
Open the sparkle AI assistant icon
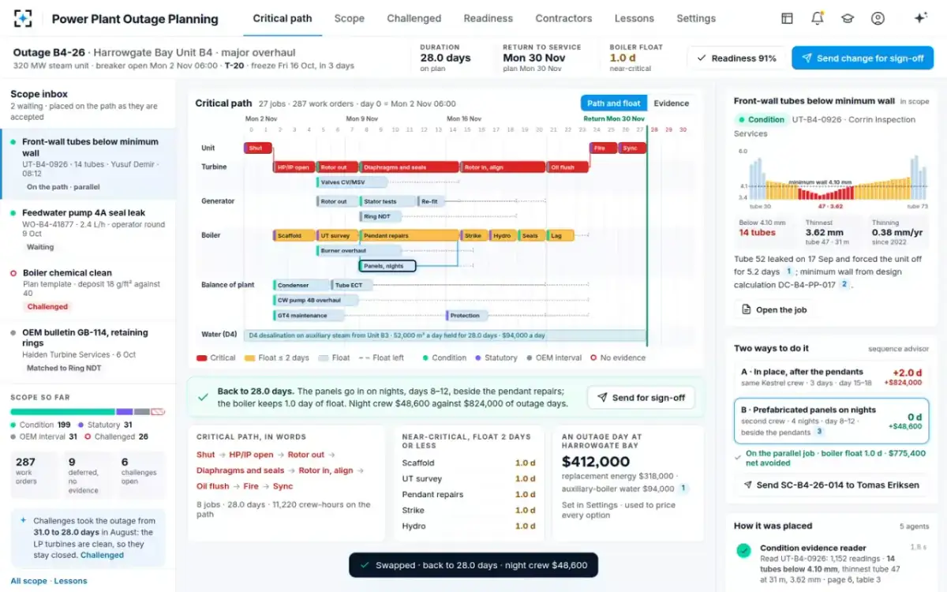[x=920, y=18]
